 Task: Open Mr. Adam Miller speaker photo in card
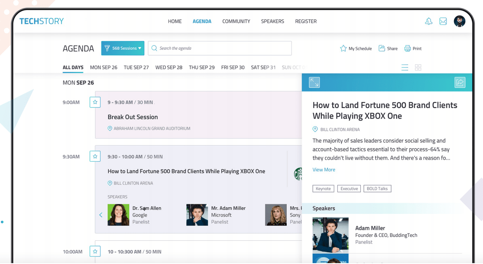coord(197,215)
